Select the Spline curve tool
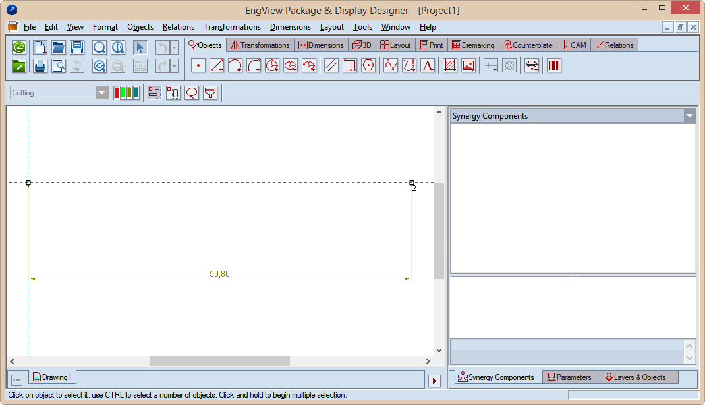 pos(391,66)
